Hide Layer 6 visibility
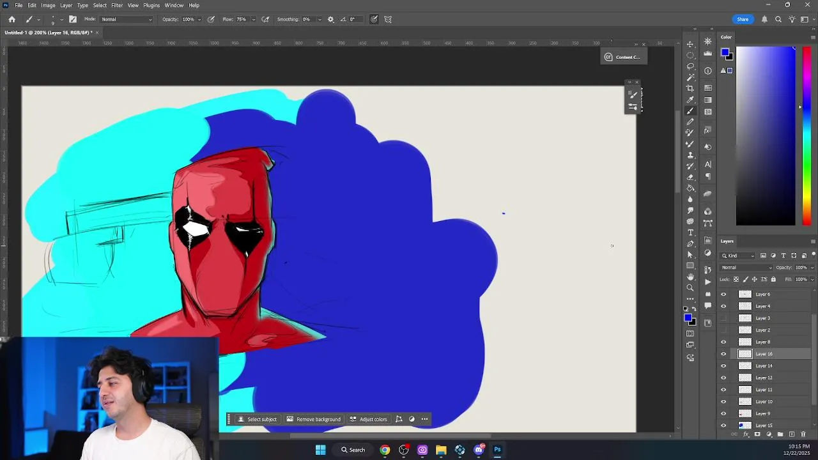Image resolution: width=818 pixels, height=460 pixels. (x=723, y=295)
